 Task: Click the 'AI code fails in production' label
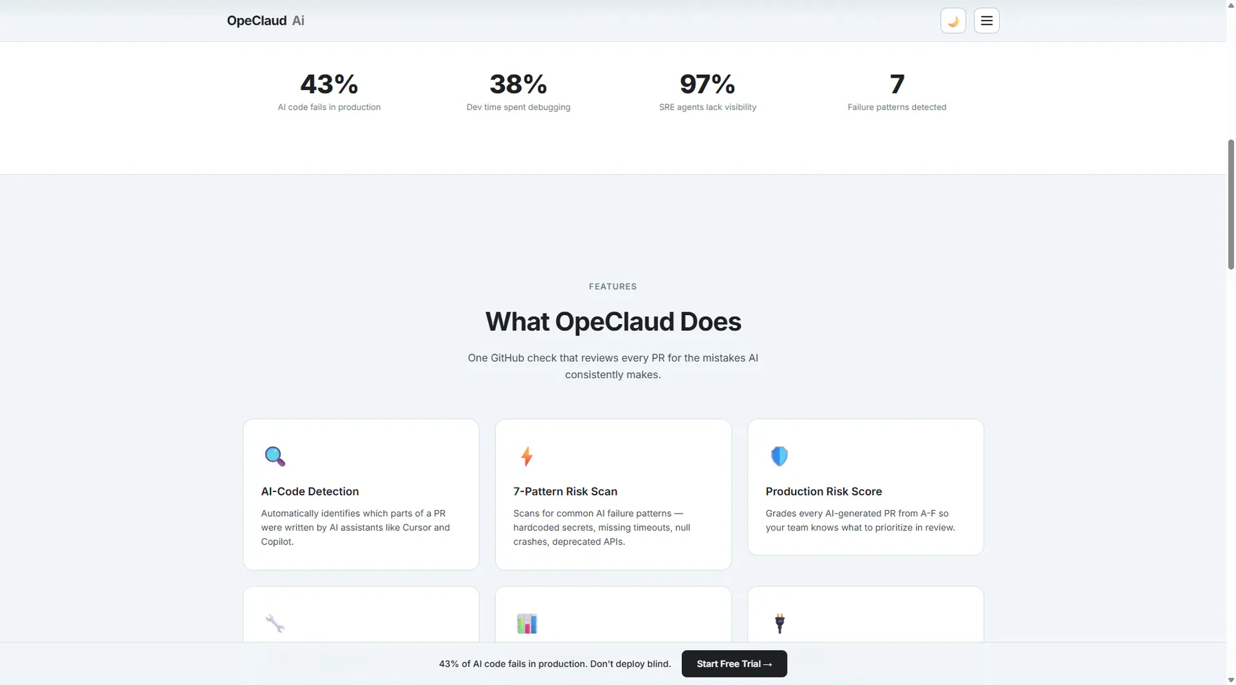click(x=329, y=107)
